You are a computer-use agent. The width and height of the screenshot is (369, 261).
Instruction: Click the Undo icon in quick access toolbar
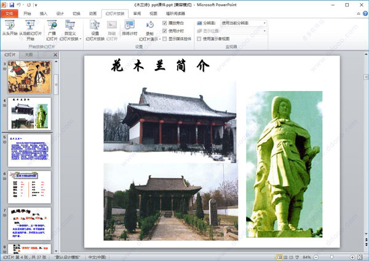coord(19,5)
